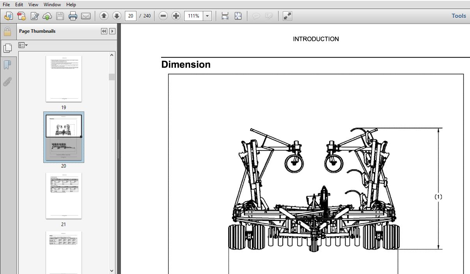Select page 21 thumbnail
Viewport: 470px width, 274px height.
point(64,196)
